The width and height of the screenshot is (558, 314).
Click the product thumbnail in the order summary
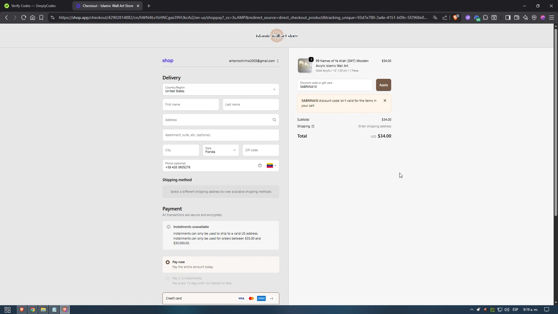click(x=305, y=65)
